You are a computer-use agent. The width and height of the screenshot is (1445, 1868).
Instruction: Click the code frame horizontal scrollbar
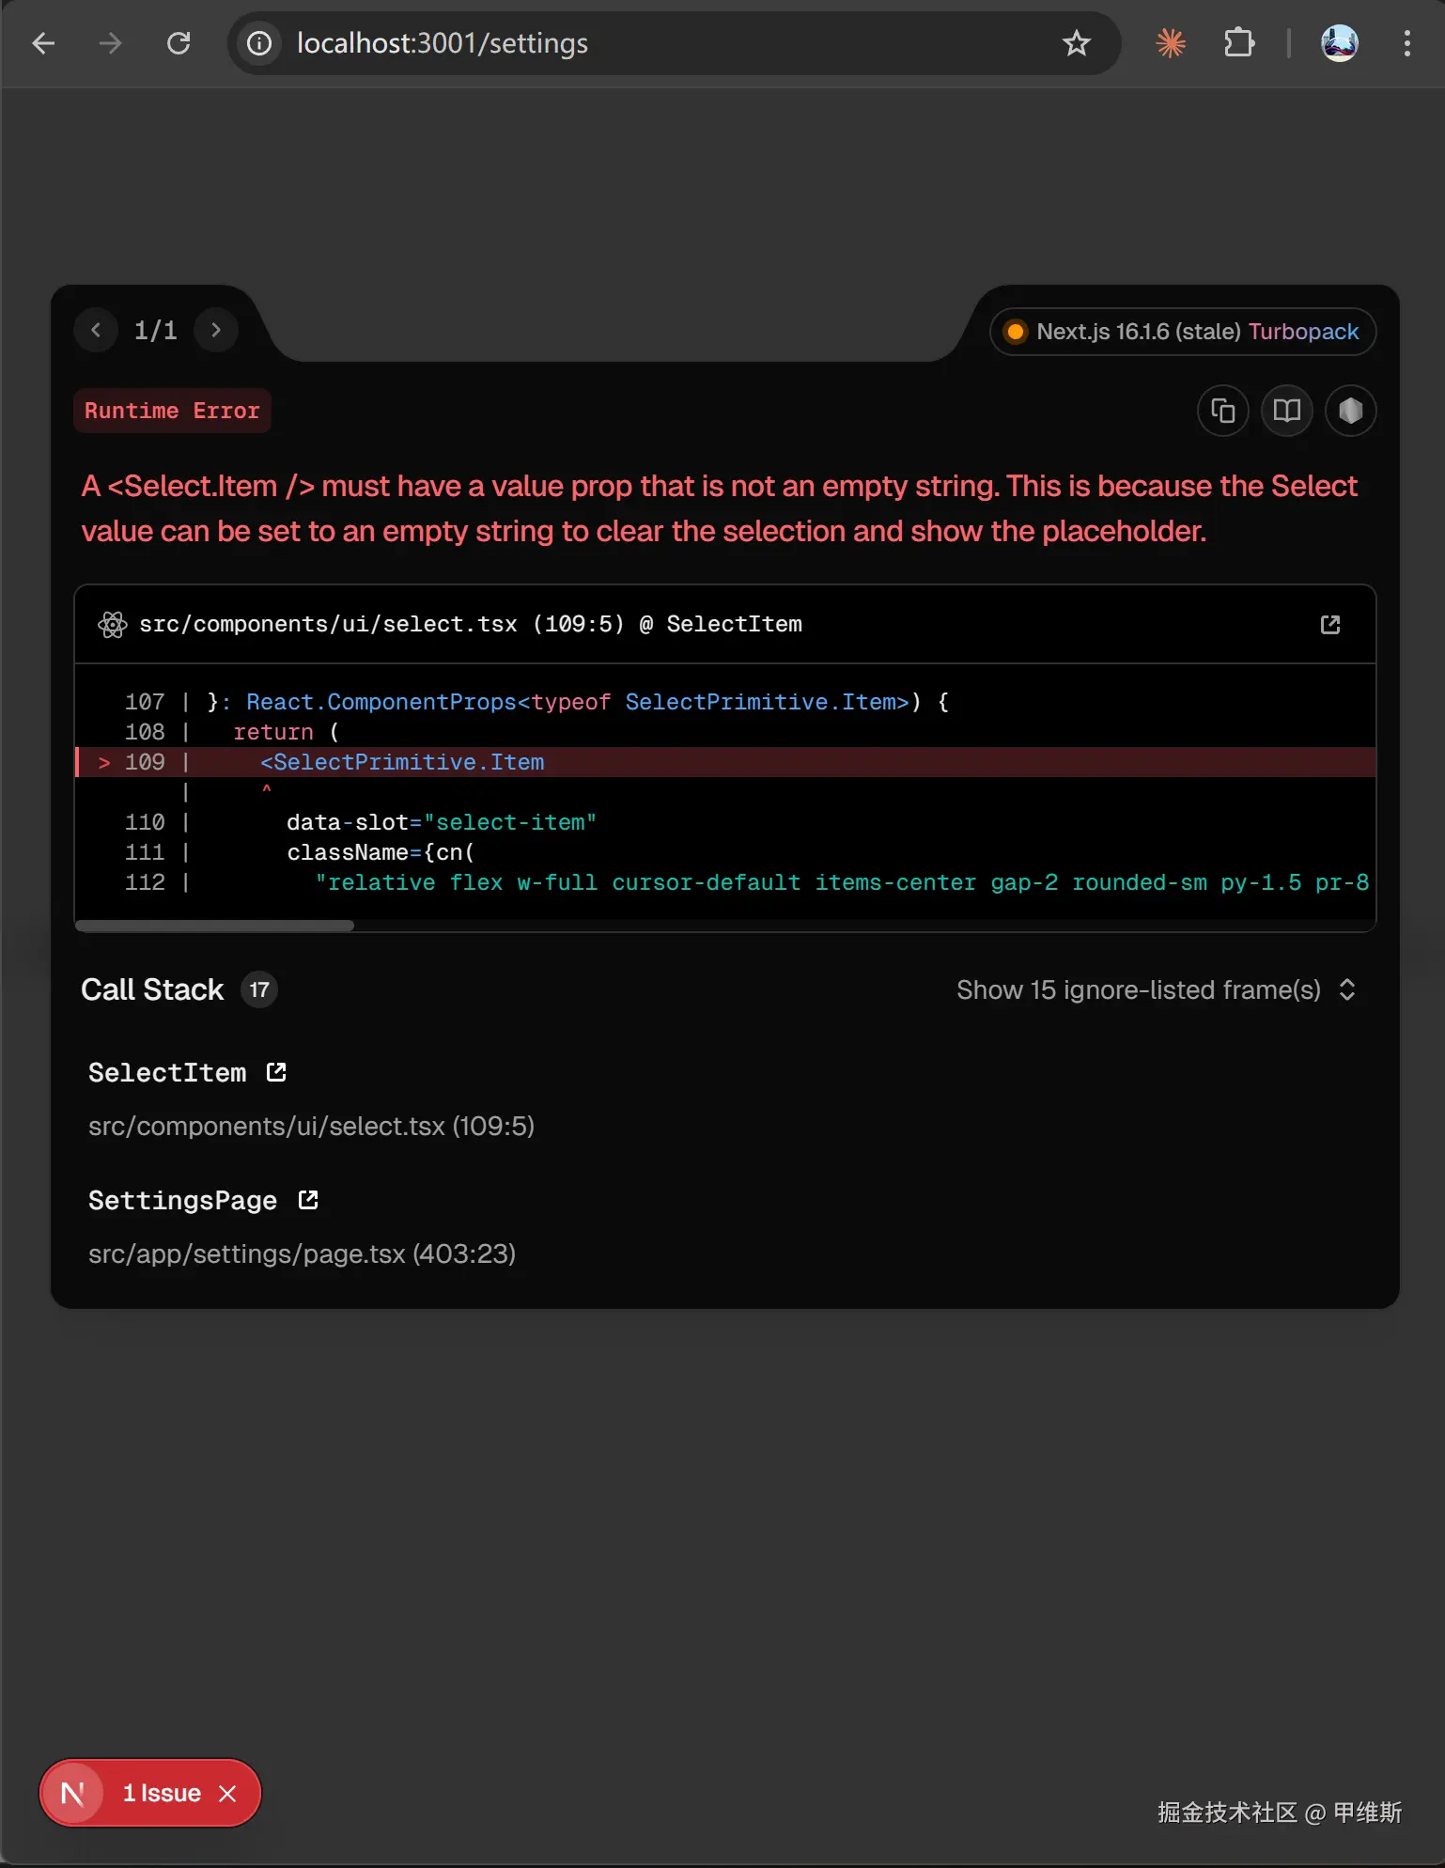tap(214, 926)
